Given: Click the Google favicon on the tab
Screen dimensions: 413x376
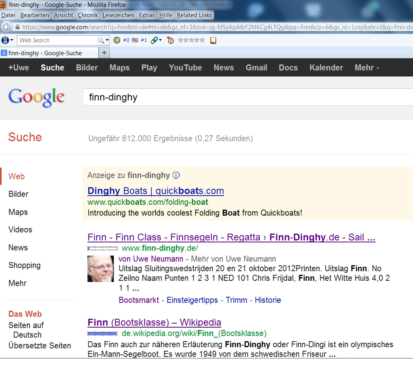Looking at the screenshot, I should [4, 53].
